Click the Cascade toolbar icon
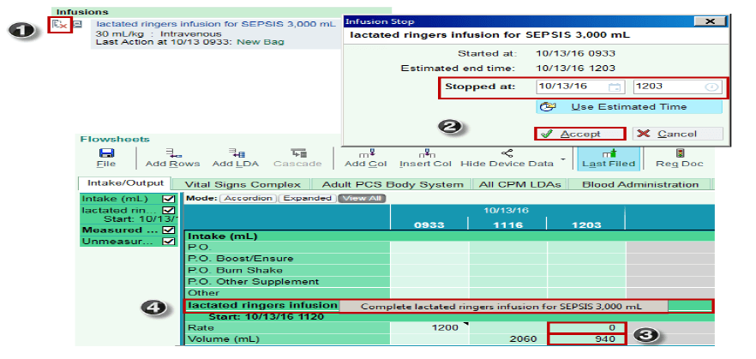Viewport: 756px width, 359px height. 299,153
